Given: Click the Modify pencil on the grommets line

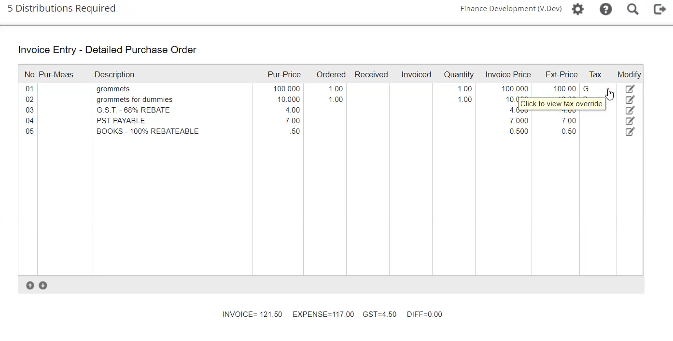Looking at the screenshot, I should [x=630, y=89].
